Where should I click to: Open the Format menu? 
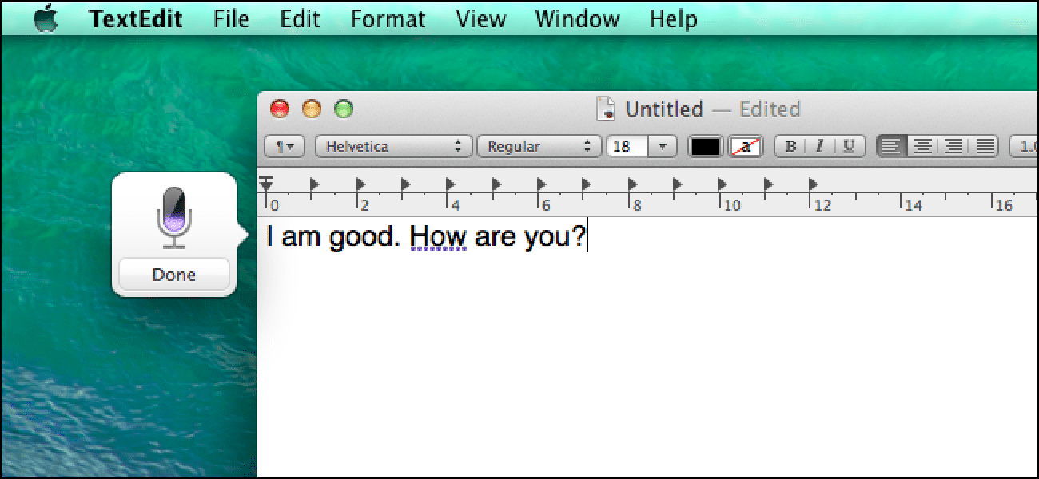(x=389, y=18)
